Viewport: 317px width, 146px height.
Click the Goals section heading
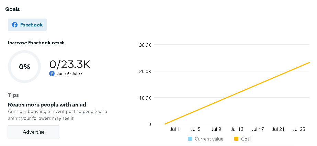coord(13,9)
